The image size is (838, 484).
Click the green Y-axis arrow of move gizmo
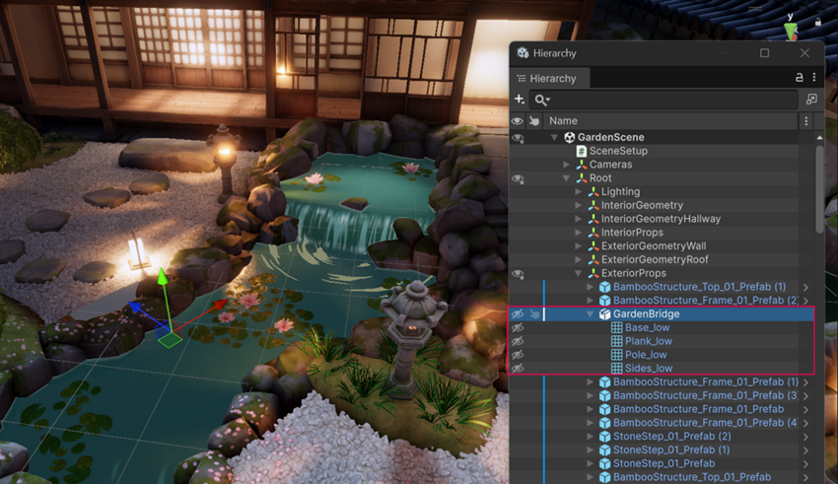[x=163, y=277]
